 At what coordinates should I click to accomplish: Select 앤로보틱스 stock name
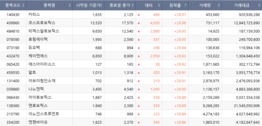click(x=38, y=106)
